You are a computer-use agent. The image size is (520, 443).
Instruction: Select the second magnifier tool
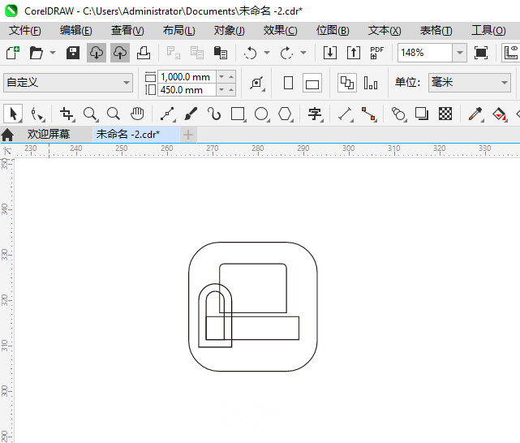114,114
